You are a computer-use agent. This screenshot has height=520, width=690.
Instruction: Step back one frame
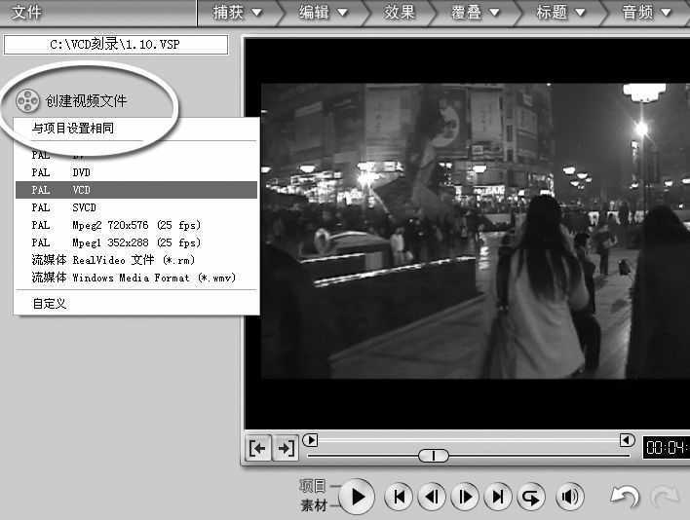[x=431, y=497]
